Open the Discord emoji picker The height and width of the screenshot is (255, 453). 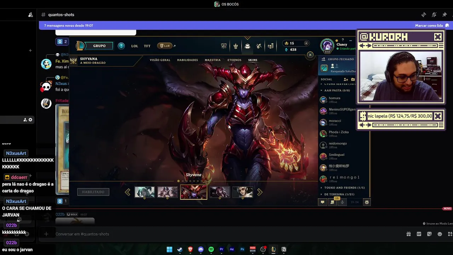pos(440,234)
